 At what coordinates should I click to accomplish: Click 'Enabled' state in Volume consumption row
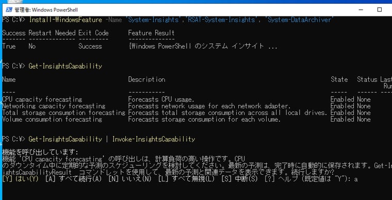(342, 120)
